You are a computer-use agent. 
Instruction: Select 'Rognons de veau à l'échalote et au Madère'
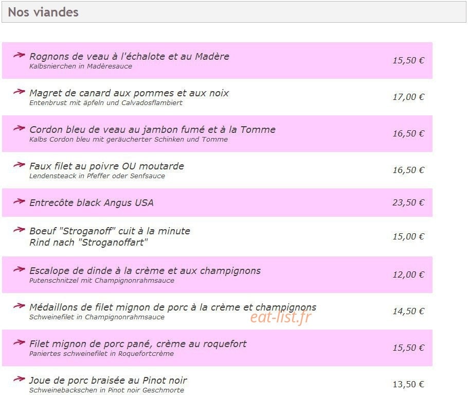pos(129,56)
